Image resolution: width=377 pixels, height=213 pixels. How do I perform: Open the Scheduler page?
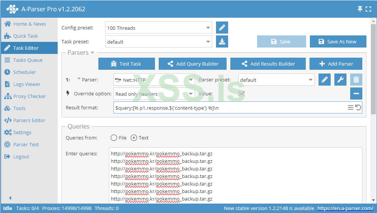29,72
